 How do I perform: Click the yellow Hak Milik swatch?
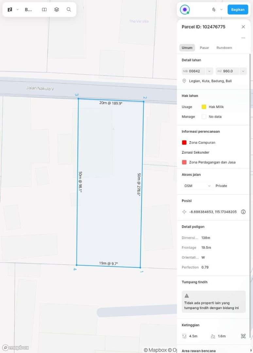pos(204,107)
